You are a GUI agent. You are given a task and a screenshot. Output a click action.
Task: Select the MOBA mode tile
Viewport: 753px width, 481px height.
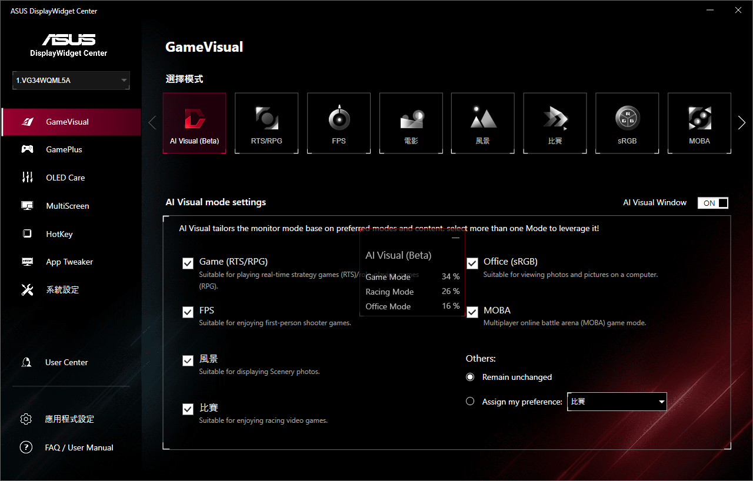(x=699, y=123)
